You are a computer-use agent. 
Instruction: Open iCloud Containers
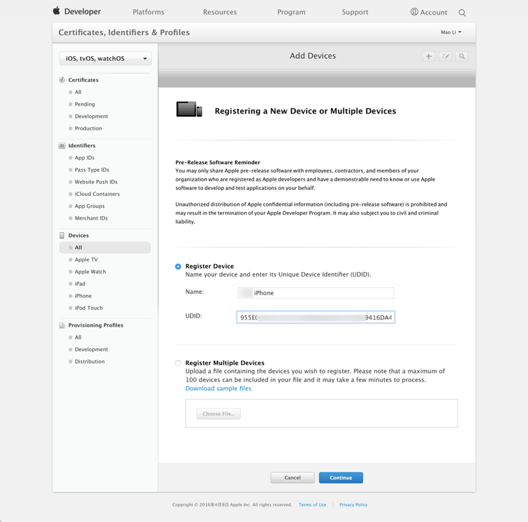97,194
